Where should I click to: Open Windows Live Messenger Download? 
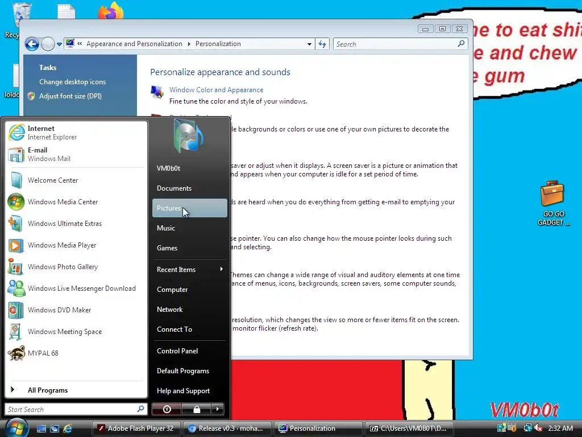tap(76, 288)
